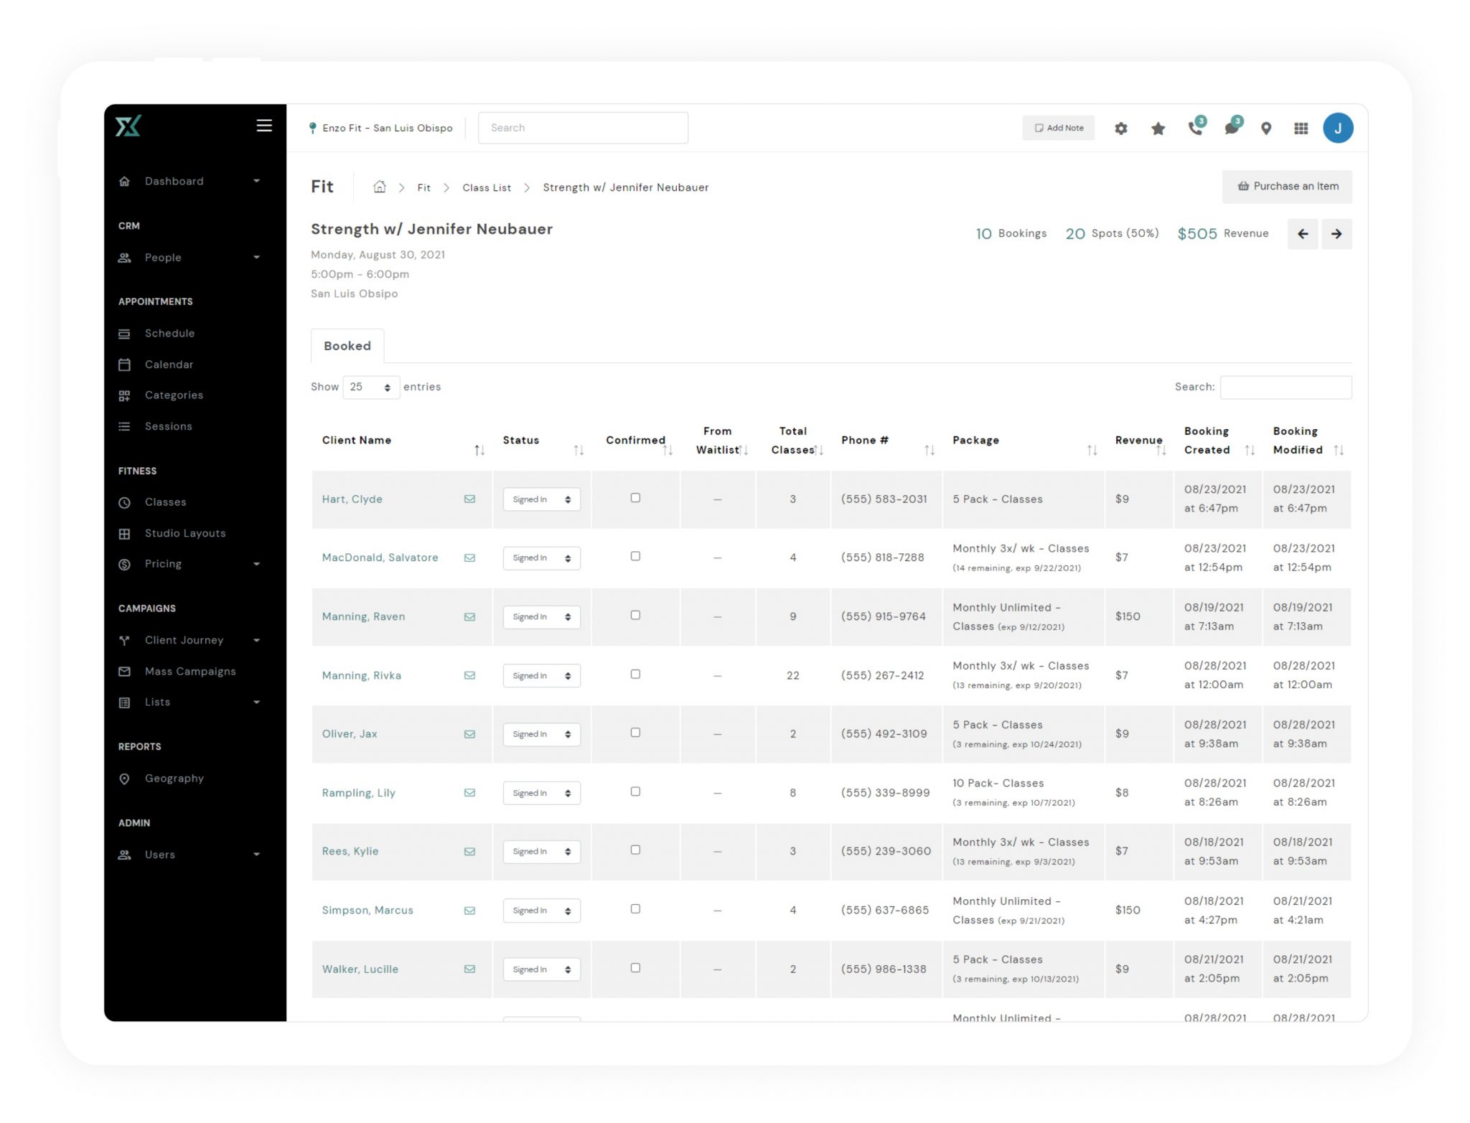Open phone calls icon with badge
Screen dimensions: 1470x1123
pyautogui.click(x=1195, y=128)
